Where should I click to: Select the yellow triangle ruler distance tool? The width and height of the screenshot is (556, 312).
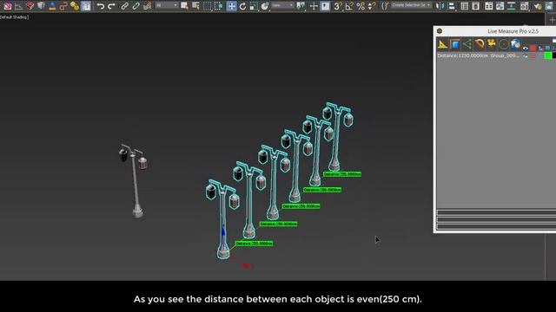tap(442, 44)
